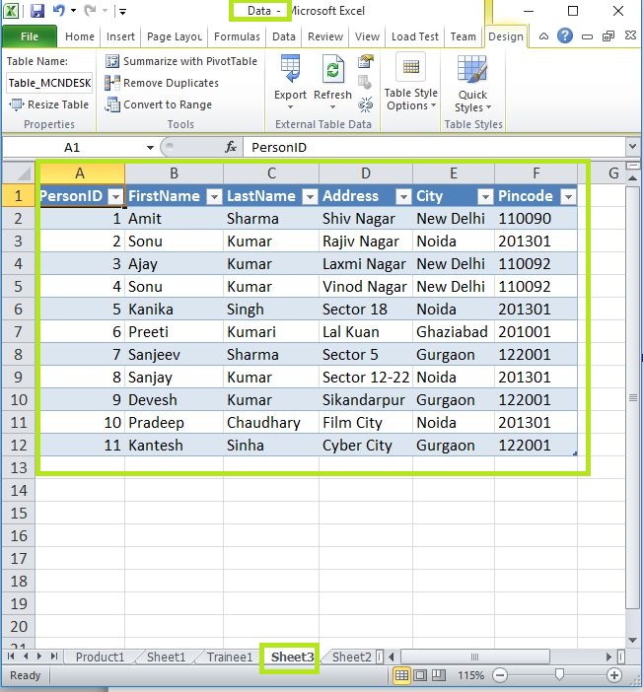643x692 pixels.
Task: Switch to Product1 sheet tab
Action: click(x=100, y=657)
